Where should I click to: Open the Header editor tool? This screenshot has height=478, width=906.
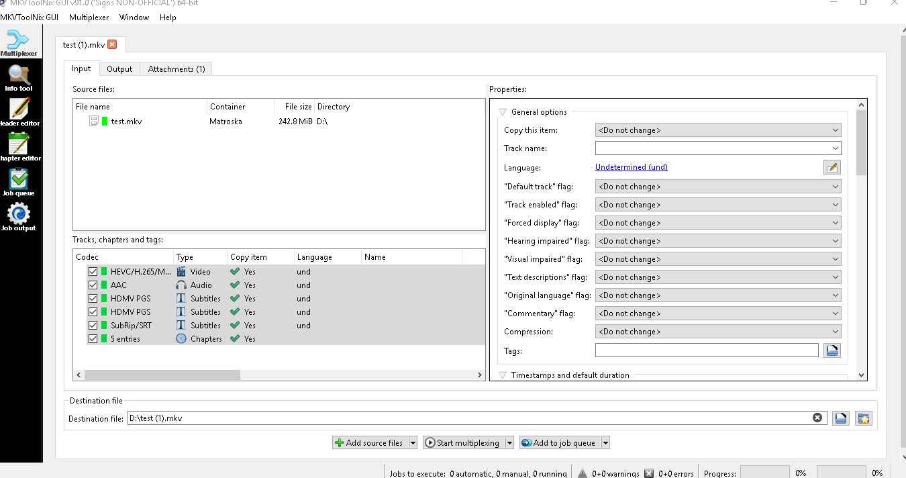19,112
